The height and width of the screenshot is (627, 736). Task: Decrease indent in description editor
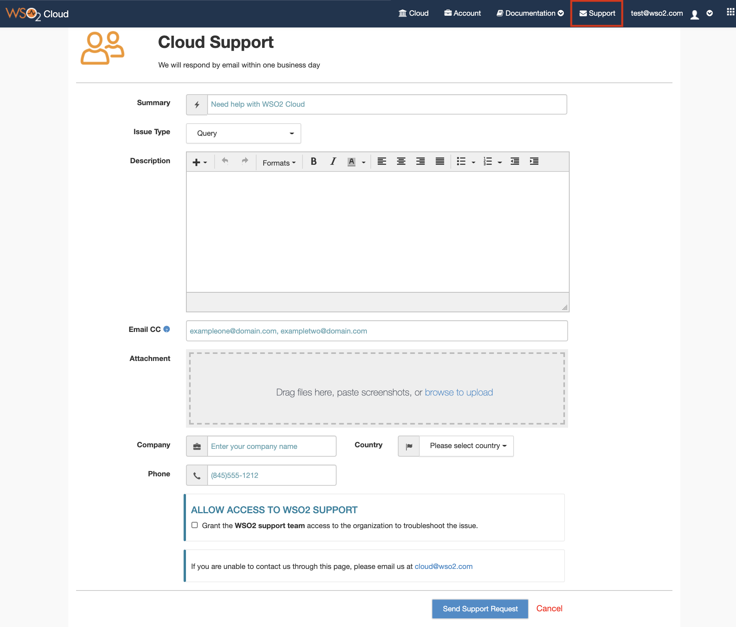pyautogui.click(x=515, y=162)
